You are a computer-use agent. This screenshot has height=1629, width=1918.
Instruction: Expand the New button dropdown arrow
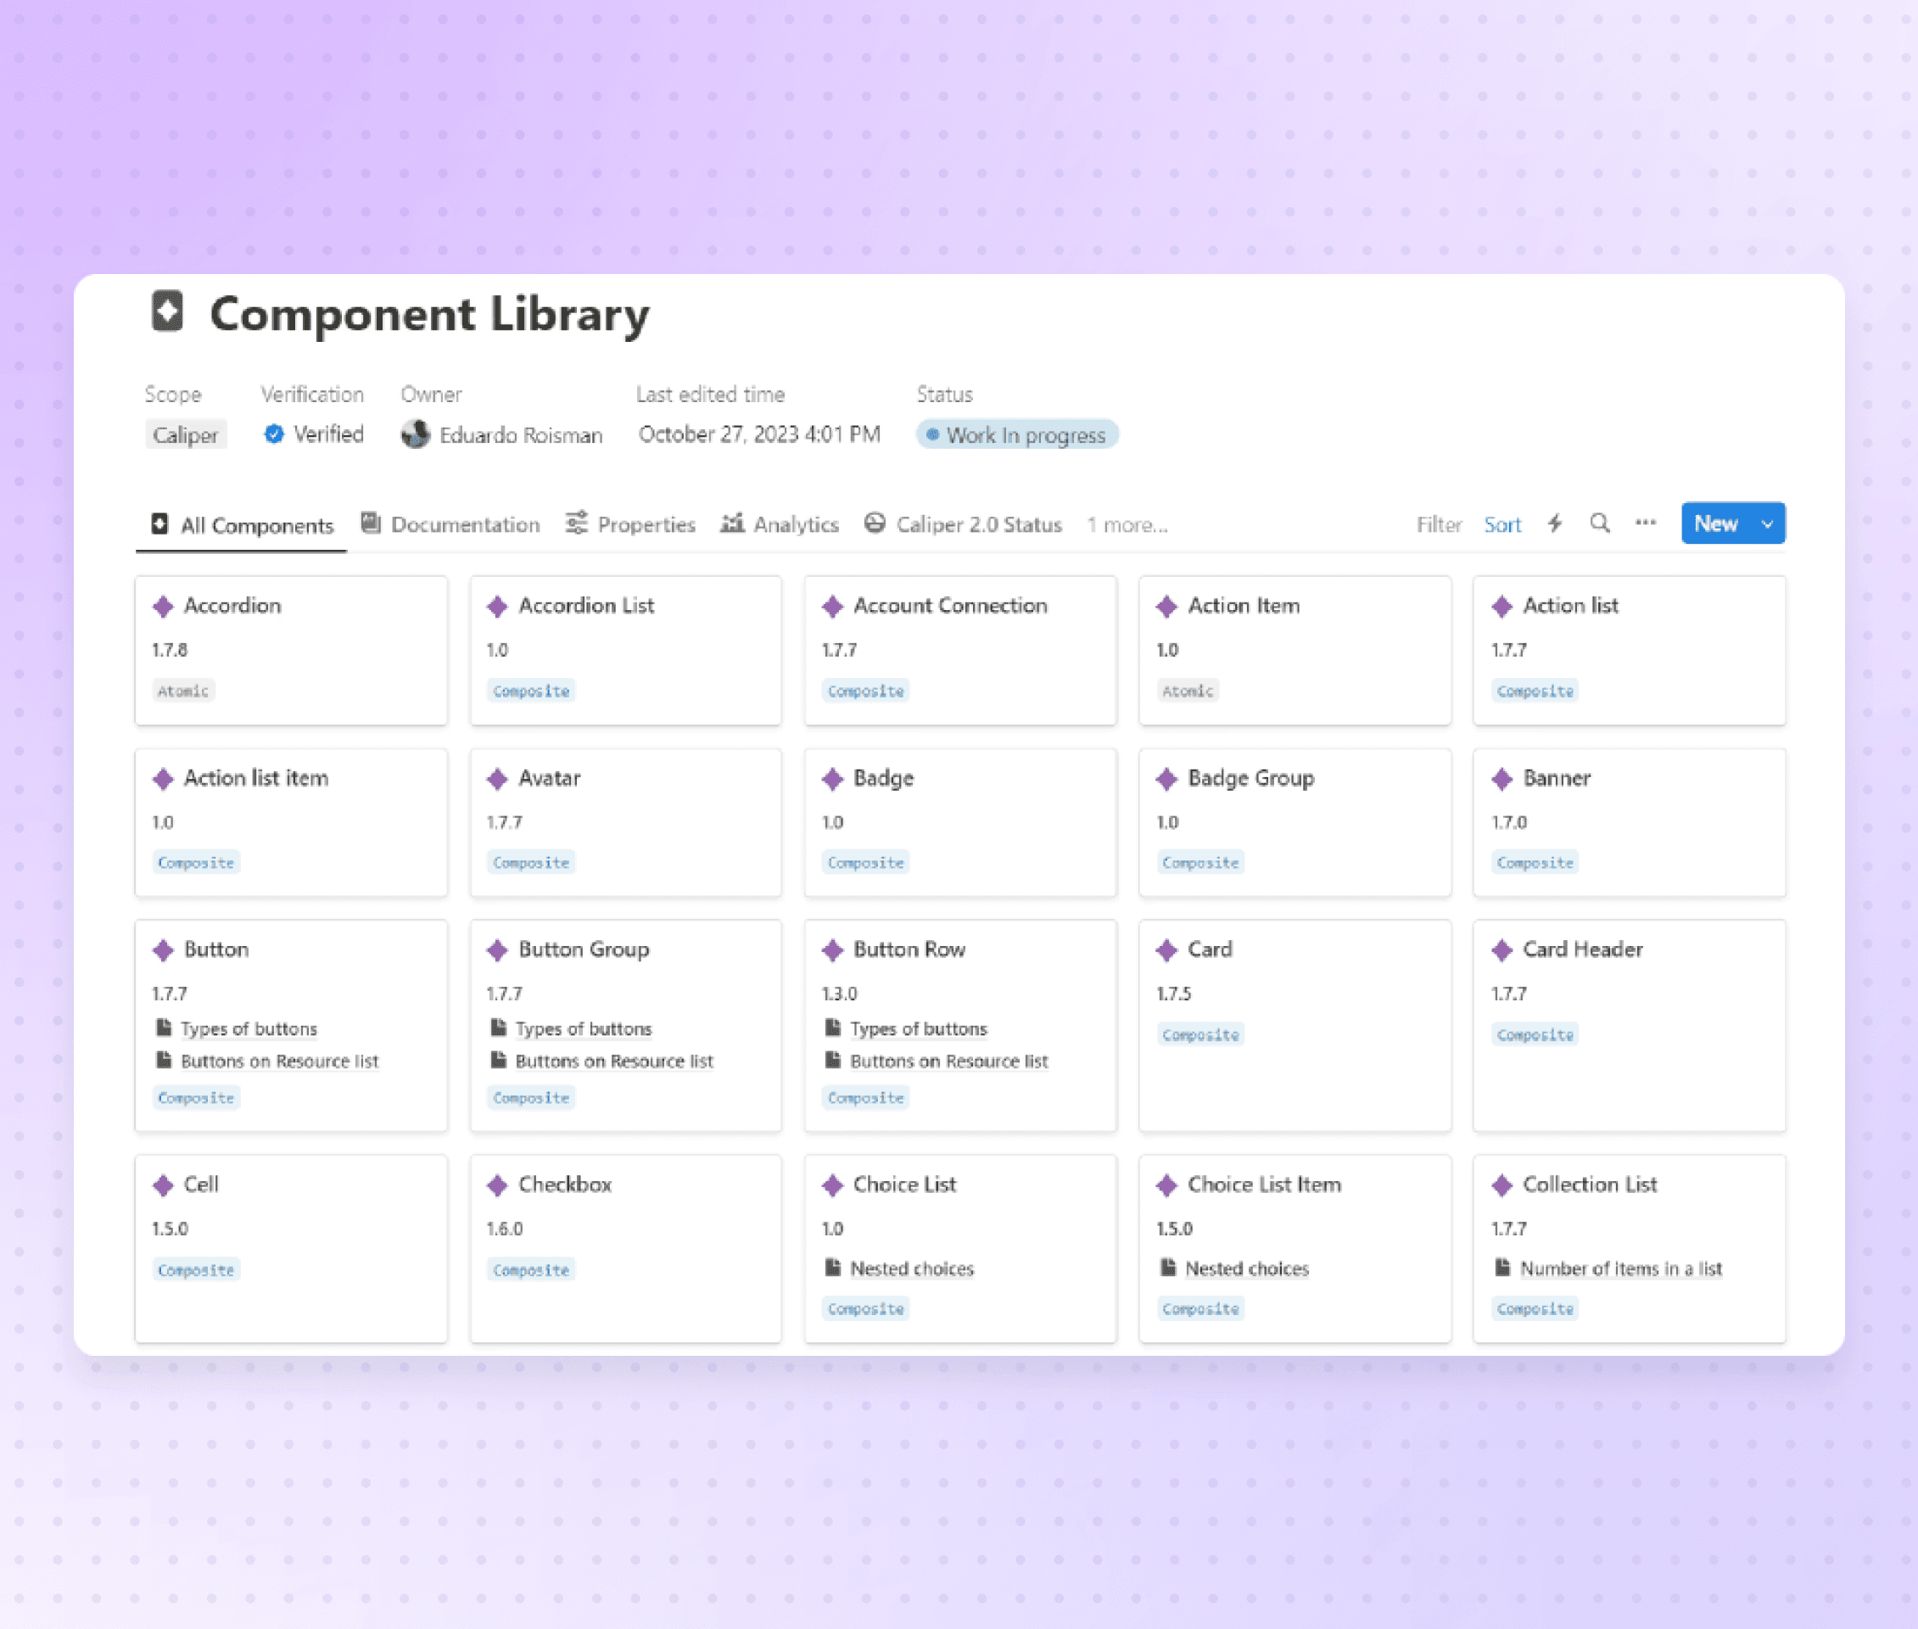pyautogui.click(x=1766, y=523)
